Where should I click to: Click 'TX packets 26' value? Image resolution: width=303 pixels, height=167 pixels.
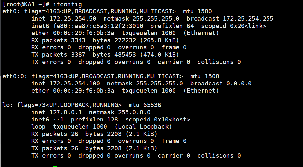point(55,148)
